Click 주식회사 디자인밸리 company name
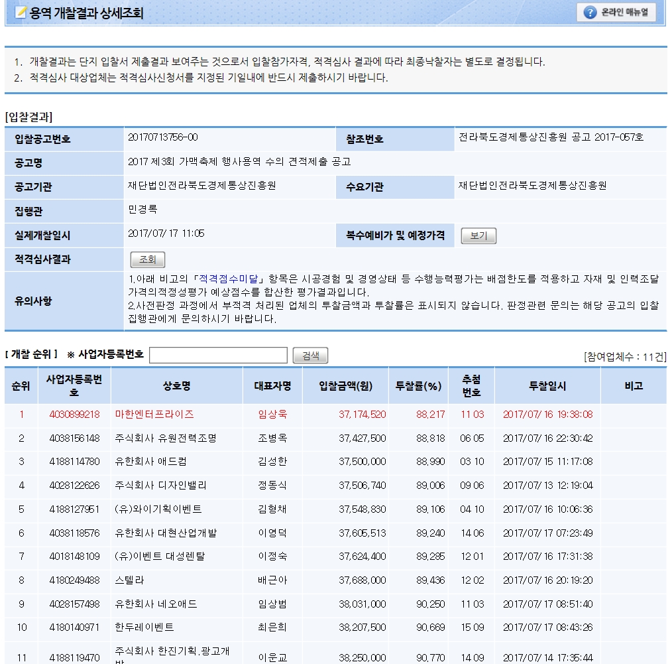The height and width of the screenshot is (664, 670). coord(161,486)
